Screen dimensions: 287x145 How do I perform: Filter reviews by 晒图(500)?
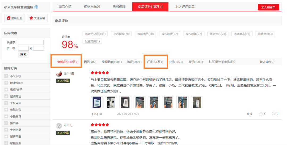(90, 62)
